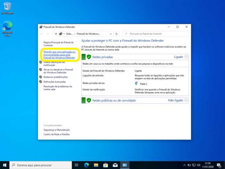Click the Windows Start button
This screenshot has width=225, height=169.
click(x=5, y=165)
